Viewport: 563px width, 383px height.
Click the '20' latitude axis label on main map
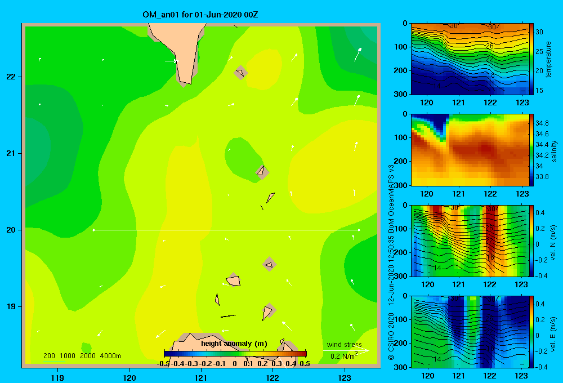11,230
